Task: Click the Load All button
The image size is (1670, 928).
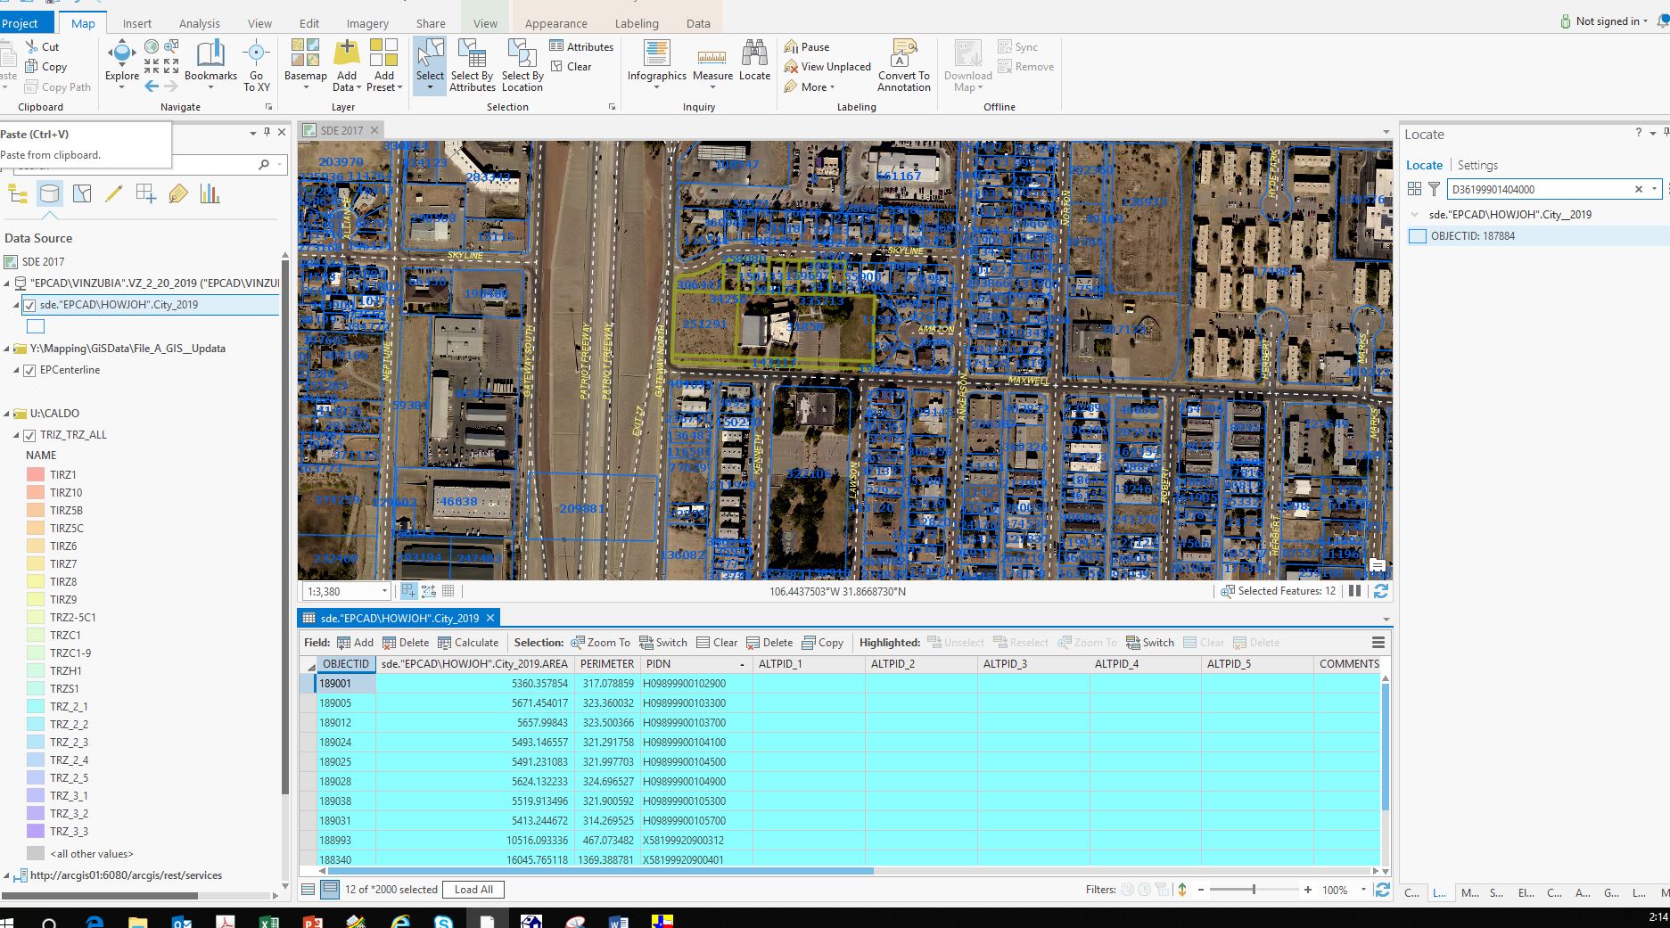Action: [x=473, y=890]
